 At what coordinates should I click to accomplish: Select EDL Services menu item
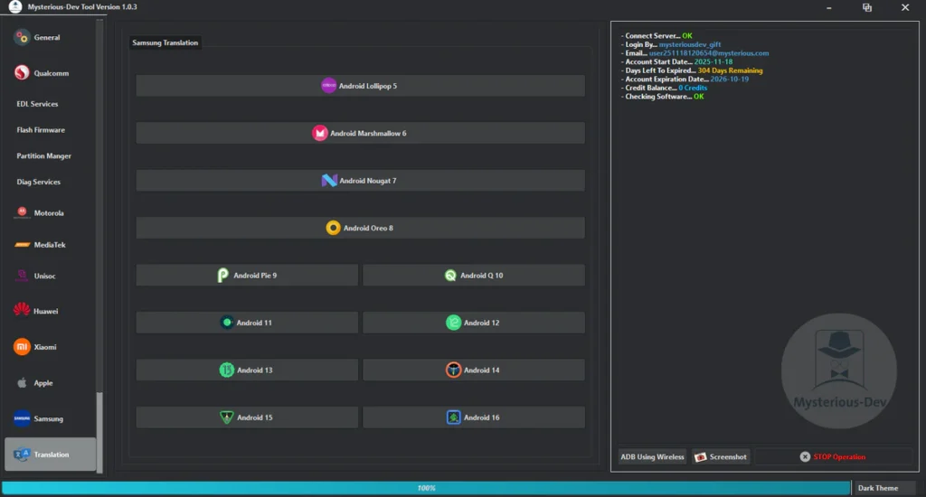coord(38,104)
